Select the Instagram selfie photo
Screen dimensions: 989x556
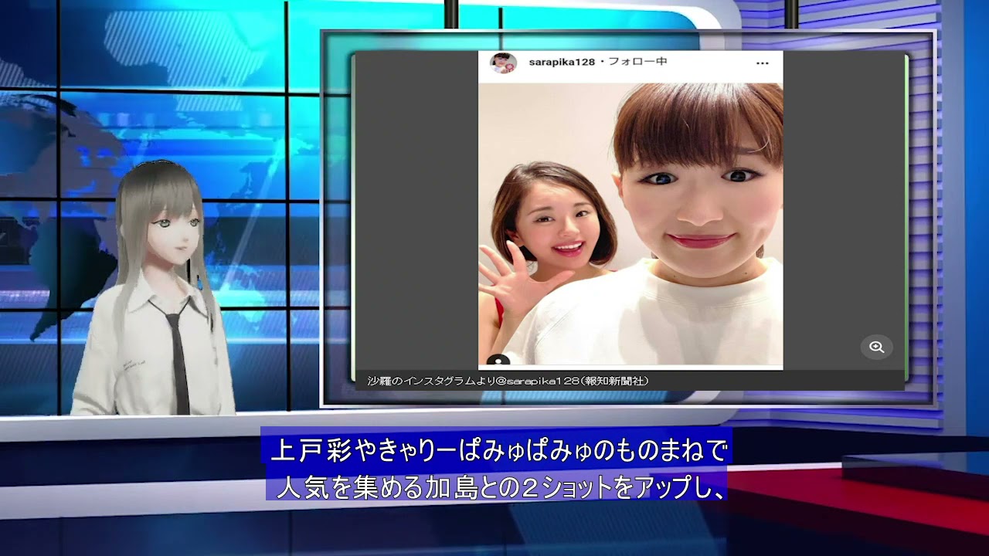point(630,225)
